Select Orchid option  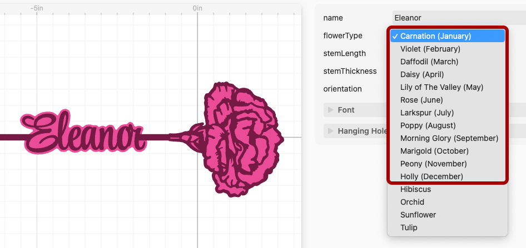coord(448,202)
